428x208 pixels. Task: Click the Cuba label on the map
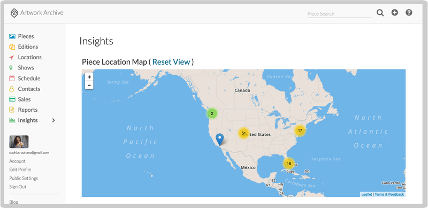[x=291, y=171]
